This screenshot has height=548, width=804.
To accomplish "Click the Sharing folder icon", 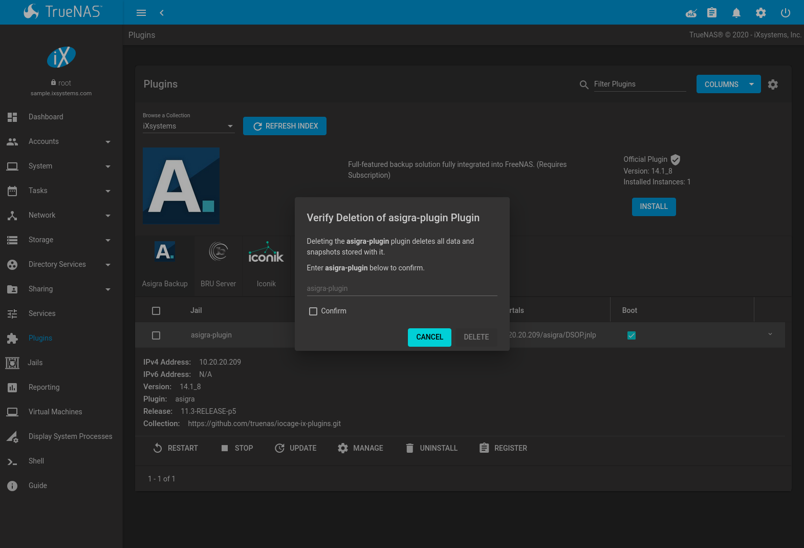I will coord(12,289).
